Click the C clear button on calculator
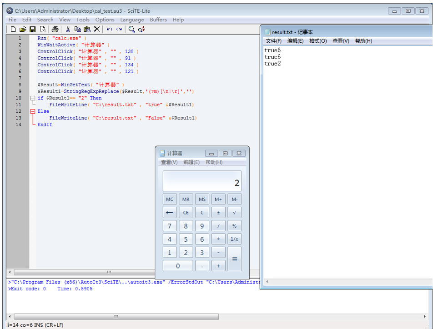The image size is (433, 329). [x=202, y=213]
